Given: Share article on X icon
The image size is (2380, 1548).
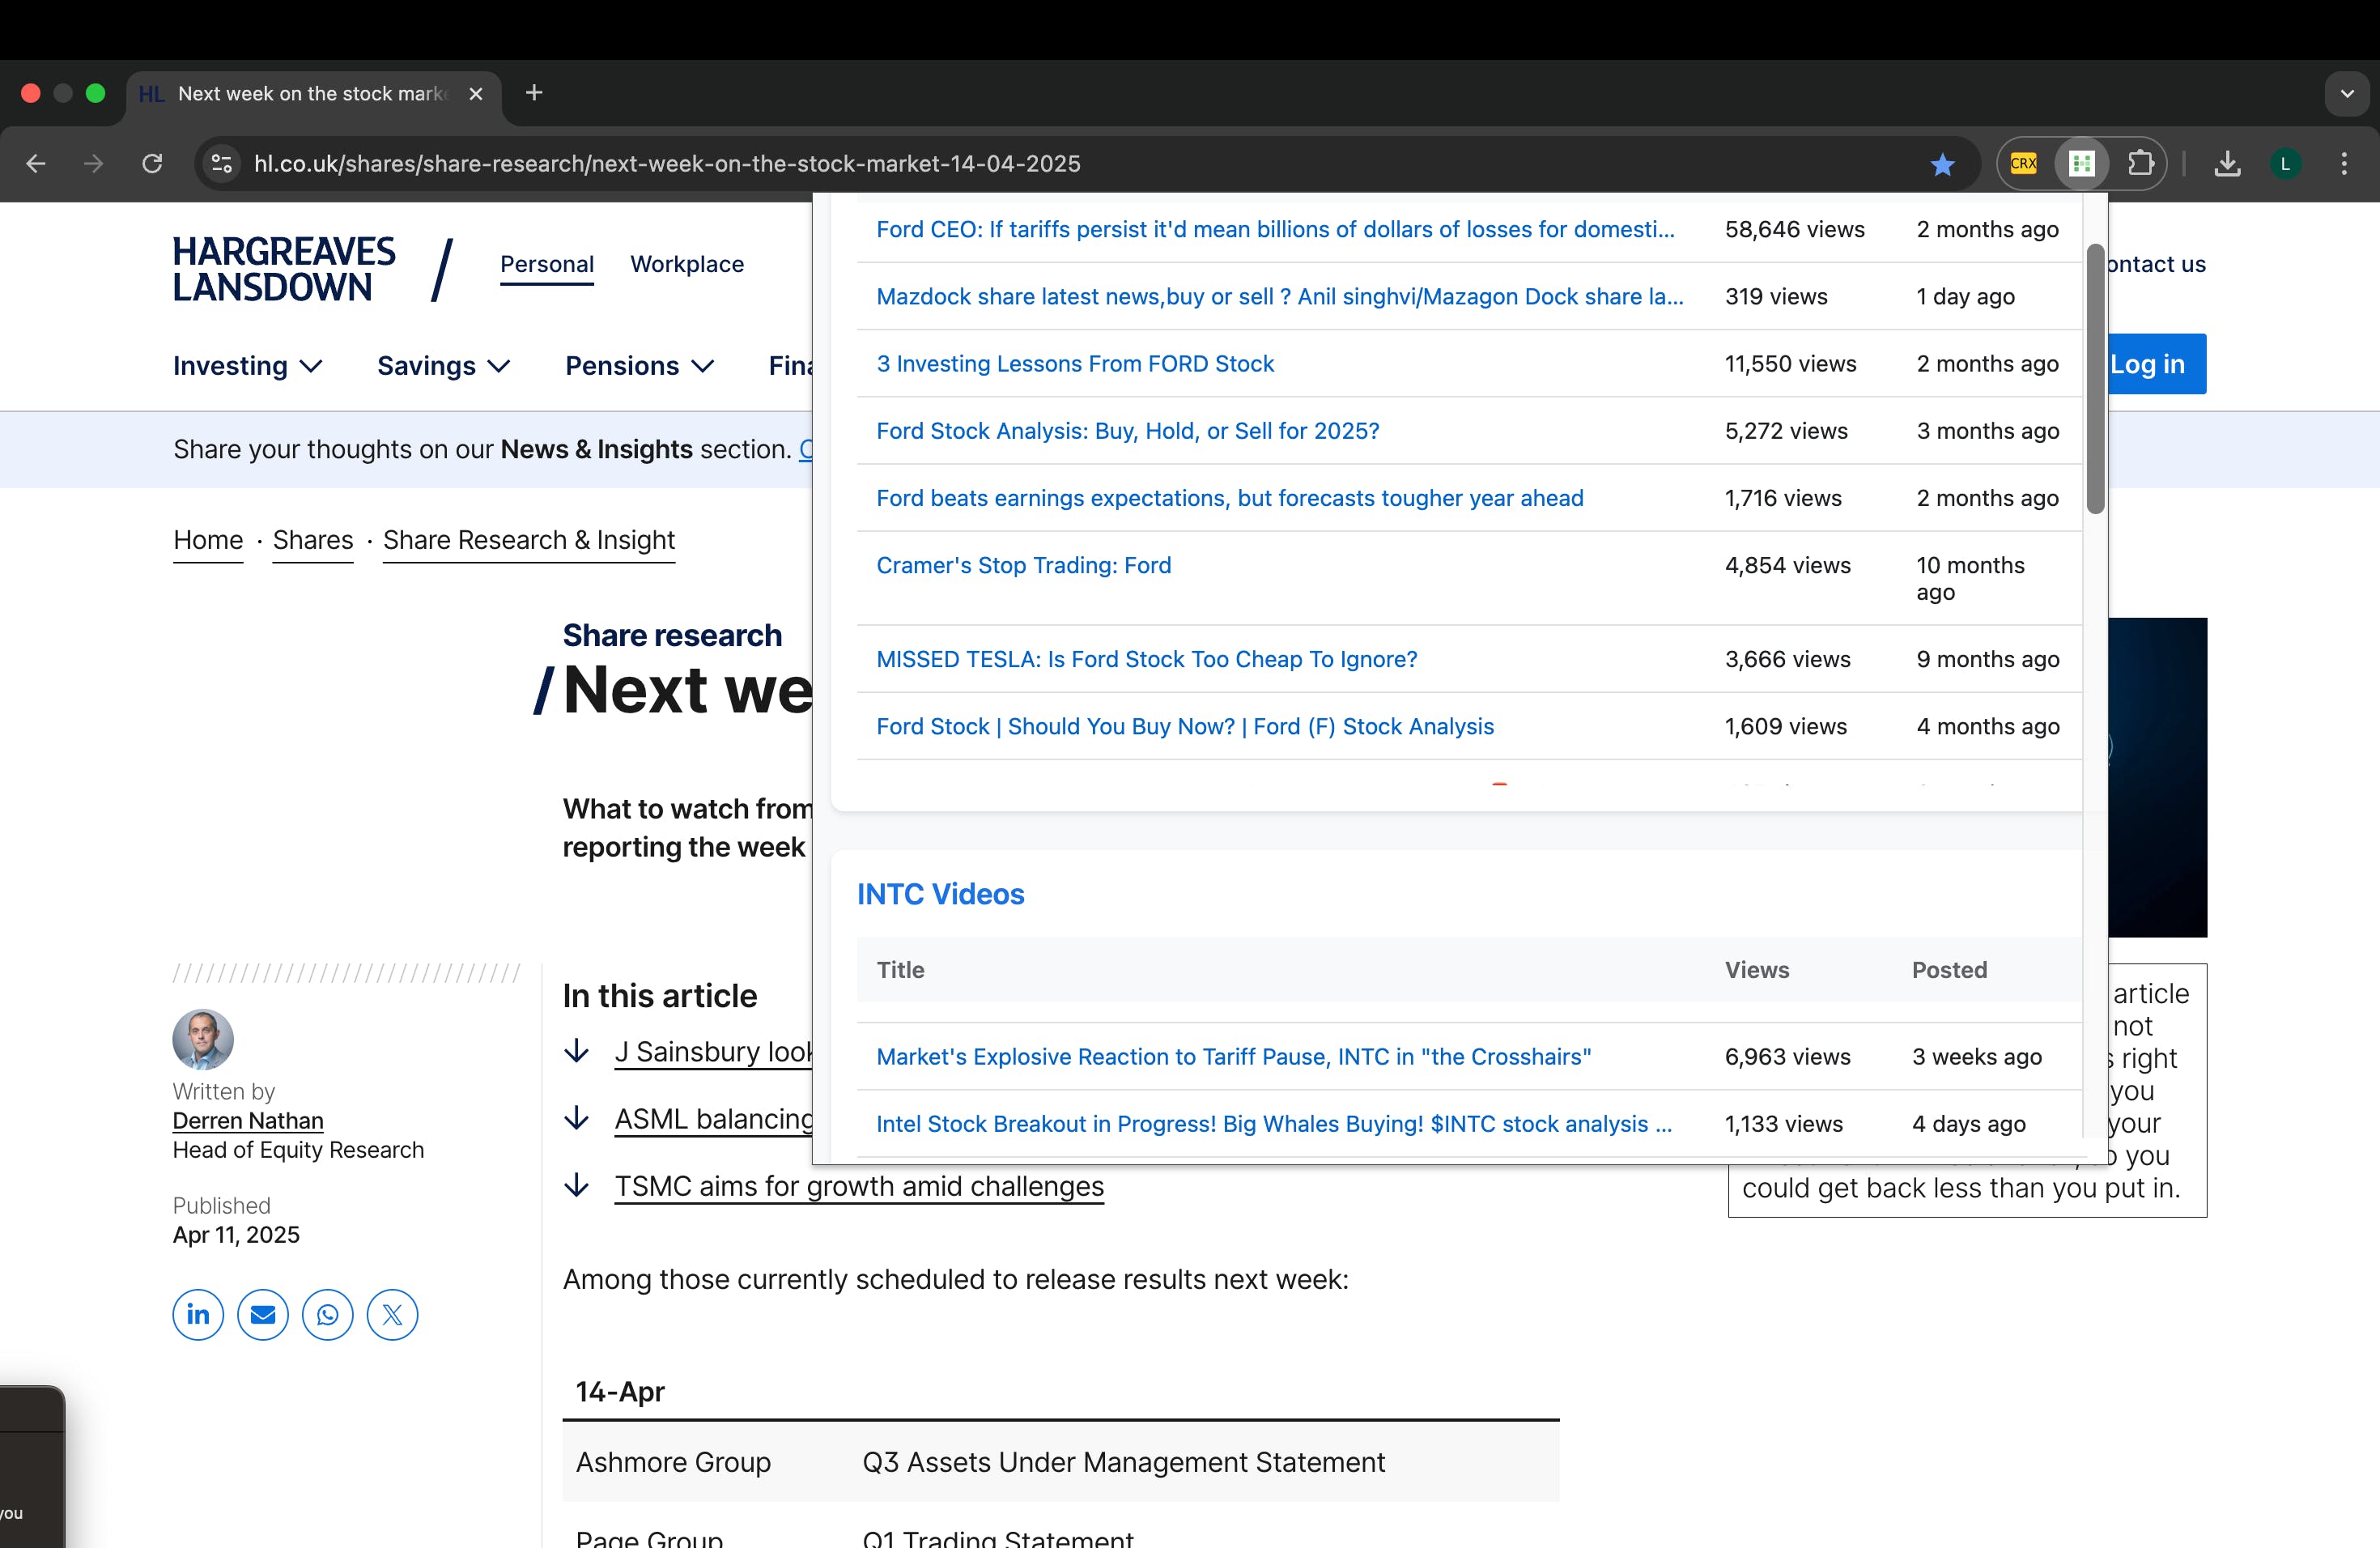Looking at the screenshot, I should click(x=392, y=1314).
